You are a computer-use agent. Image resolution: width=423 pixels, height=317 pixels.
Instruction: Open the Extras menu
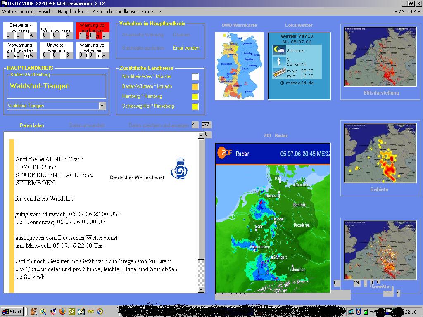(147, 12)
